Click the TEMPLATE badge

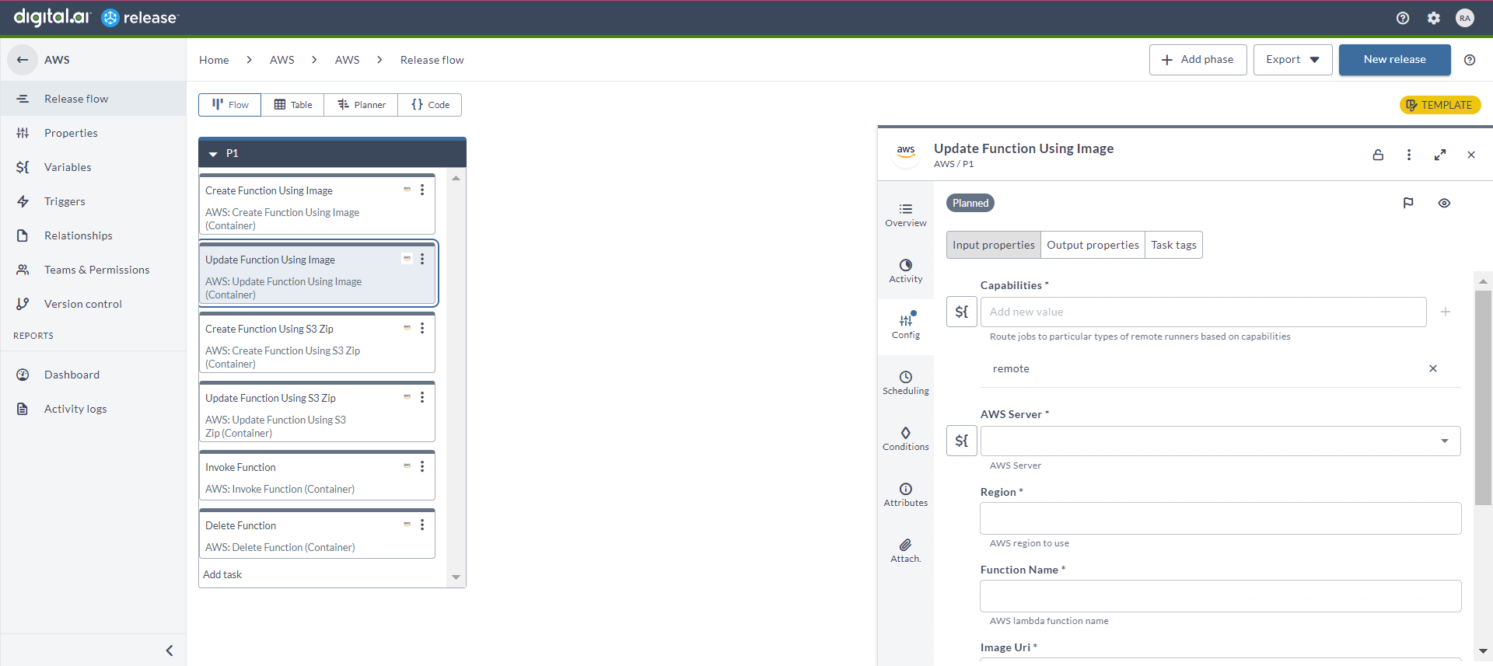pyautogui.click(x=1439, y=105)
